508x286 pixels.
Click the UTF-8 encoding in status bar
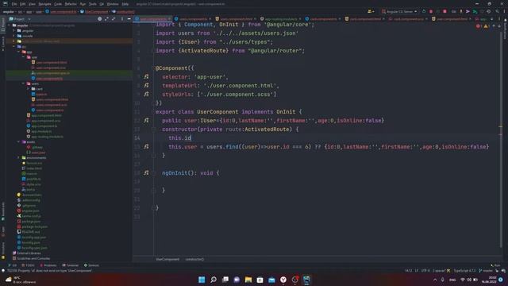pyautogui.click(x=425, y=270)
